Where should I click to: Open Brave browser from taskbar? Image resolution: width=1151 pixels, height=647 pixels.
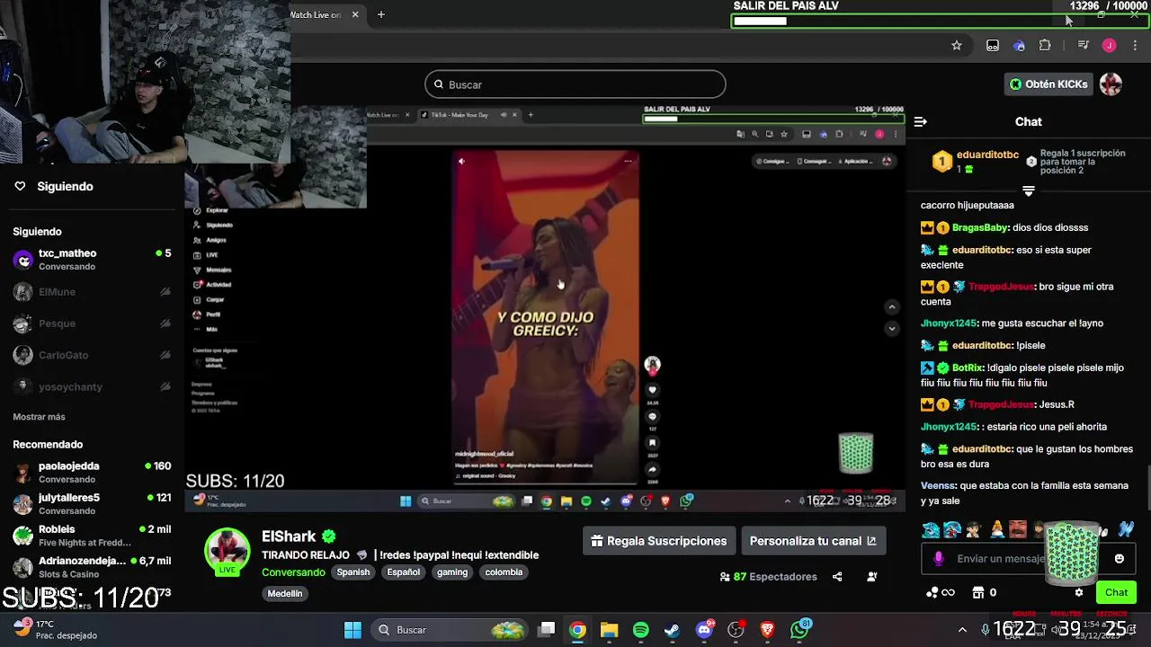click(767, 630)
